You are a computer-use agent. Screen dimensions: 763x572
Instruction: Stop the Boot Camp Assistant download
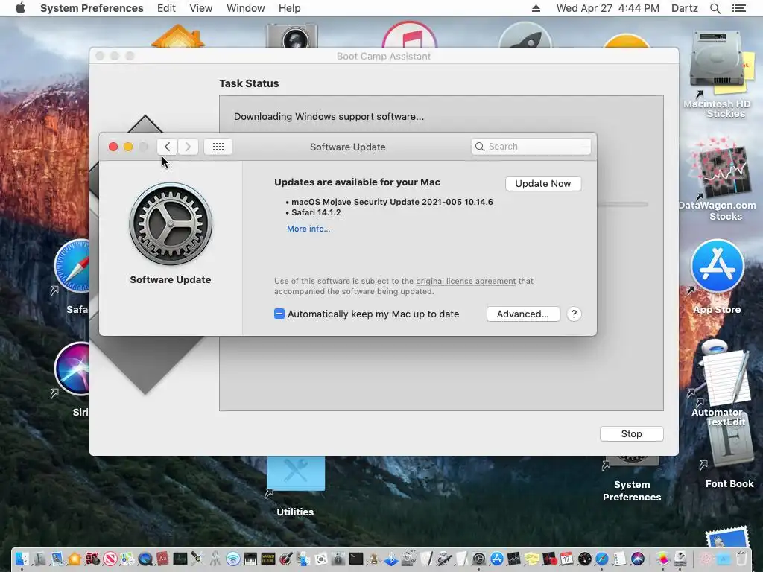(x=631, y=434)
